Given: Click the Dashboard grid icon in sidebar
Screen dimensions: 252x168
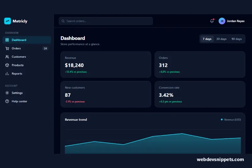Looking at the screenshot, I should point(7,40).
